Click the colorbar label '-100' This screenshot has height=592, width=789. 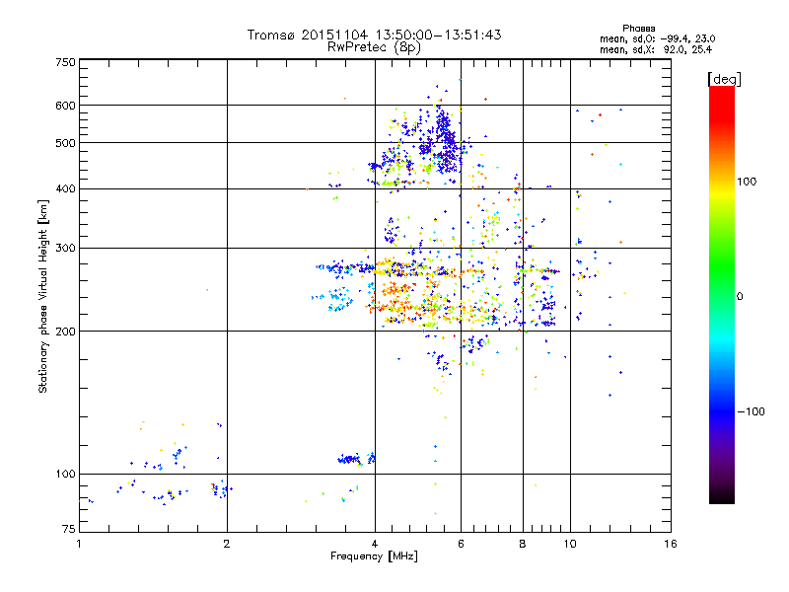coord(751,411)
